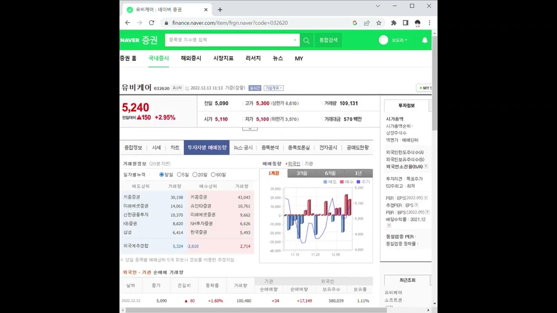This screenshot has width=557, height=313.
Task: Open help icon next to PBR BPS
Action: click(427, 212)
